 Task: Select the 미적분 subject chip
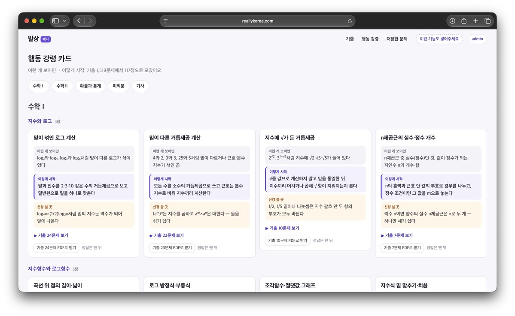tap(119, 86)
